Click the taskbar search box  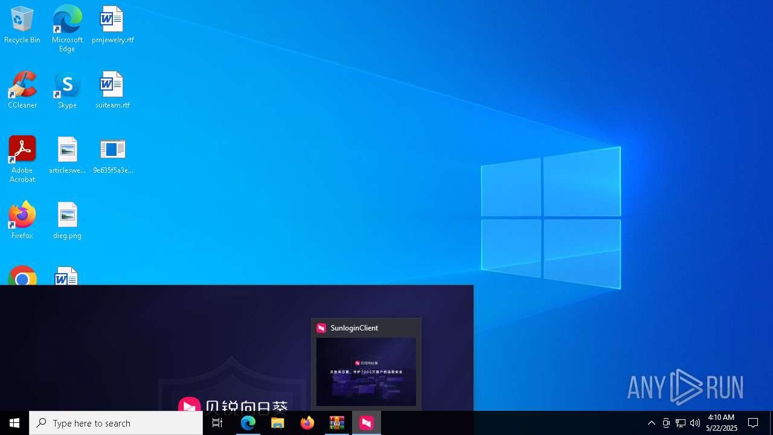click(x=116, y=423)
